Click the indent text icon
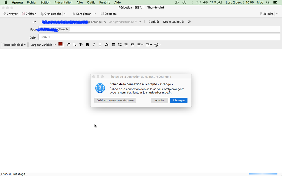The height and width of the screenshot is (176, 282). coord(132,45)
